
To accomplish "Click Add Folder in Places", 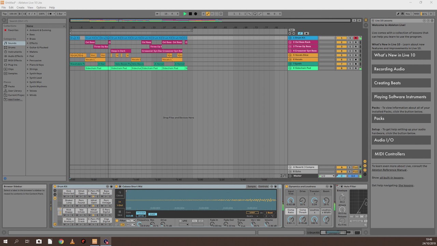I will [x=15, y=99].
